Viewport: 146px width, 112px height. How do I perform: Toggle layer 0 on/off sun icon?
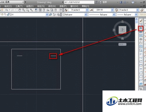2,15
